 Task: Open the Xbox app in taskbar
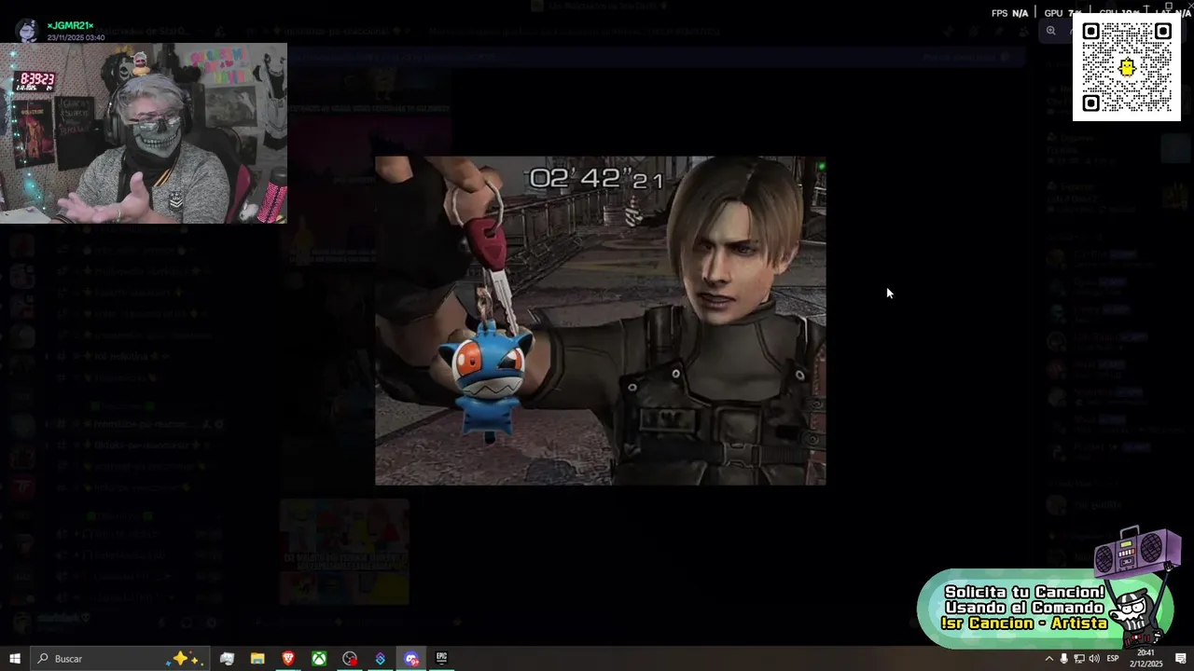[x=319, y=659]
